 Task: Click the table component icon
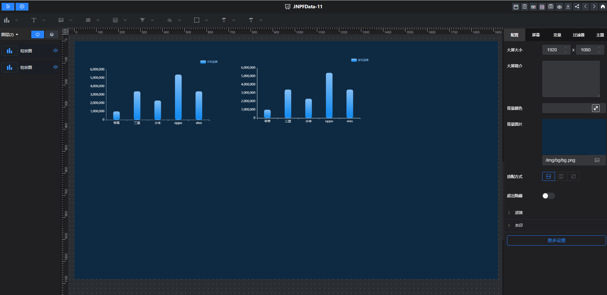[115, 20]
